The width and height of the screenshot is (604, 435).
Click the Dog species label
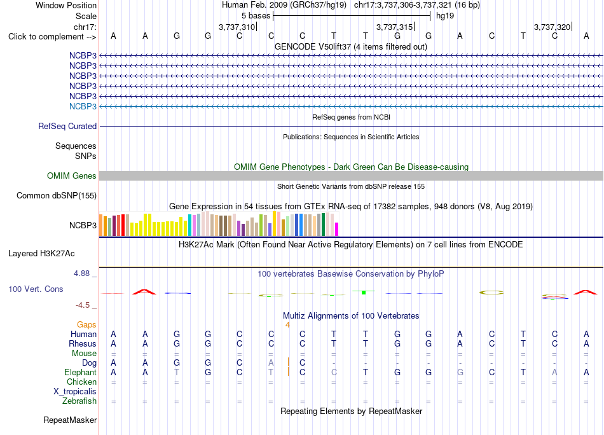click(x=90, y=363)
